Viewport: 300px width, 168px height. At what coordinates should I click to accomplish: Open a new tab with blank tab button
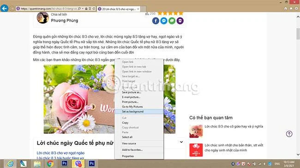[144, 9]
